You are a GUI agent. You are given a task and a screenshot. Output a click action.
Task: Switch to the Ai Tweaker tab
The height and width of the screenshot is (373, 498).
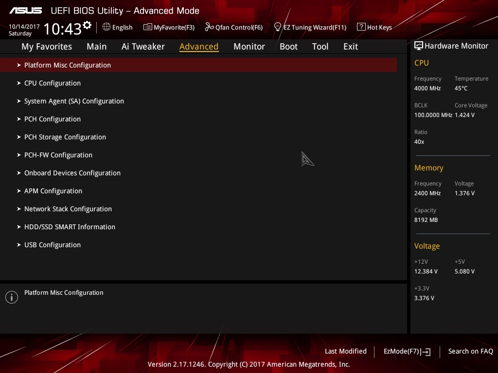[143, 47]
